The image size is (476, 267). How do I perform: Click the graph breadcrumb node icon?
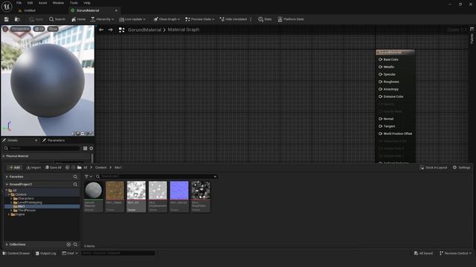tap(122, 30)
